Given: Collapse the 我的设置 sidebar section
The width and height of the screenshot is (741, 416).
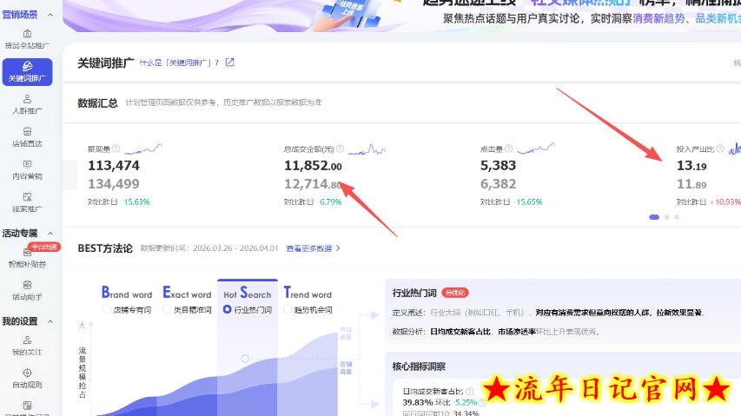Looking at the screenshot, I should [x=50, y=321].
